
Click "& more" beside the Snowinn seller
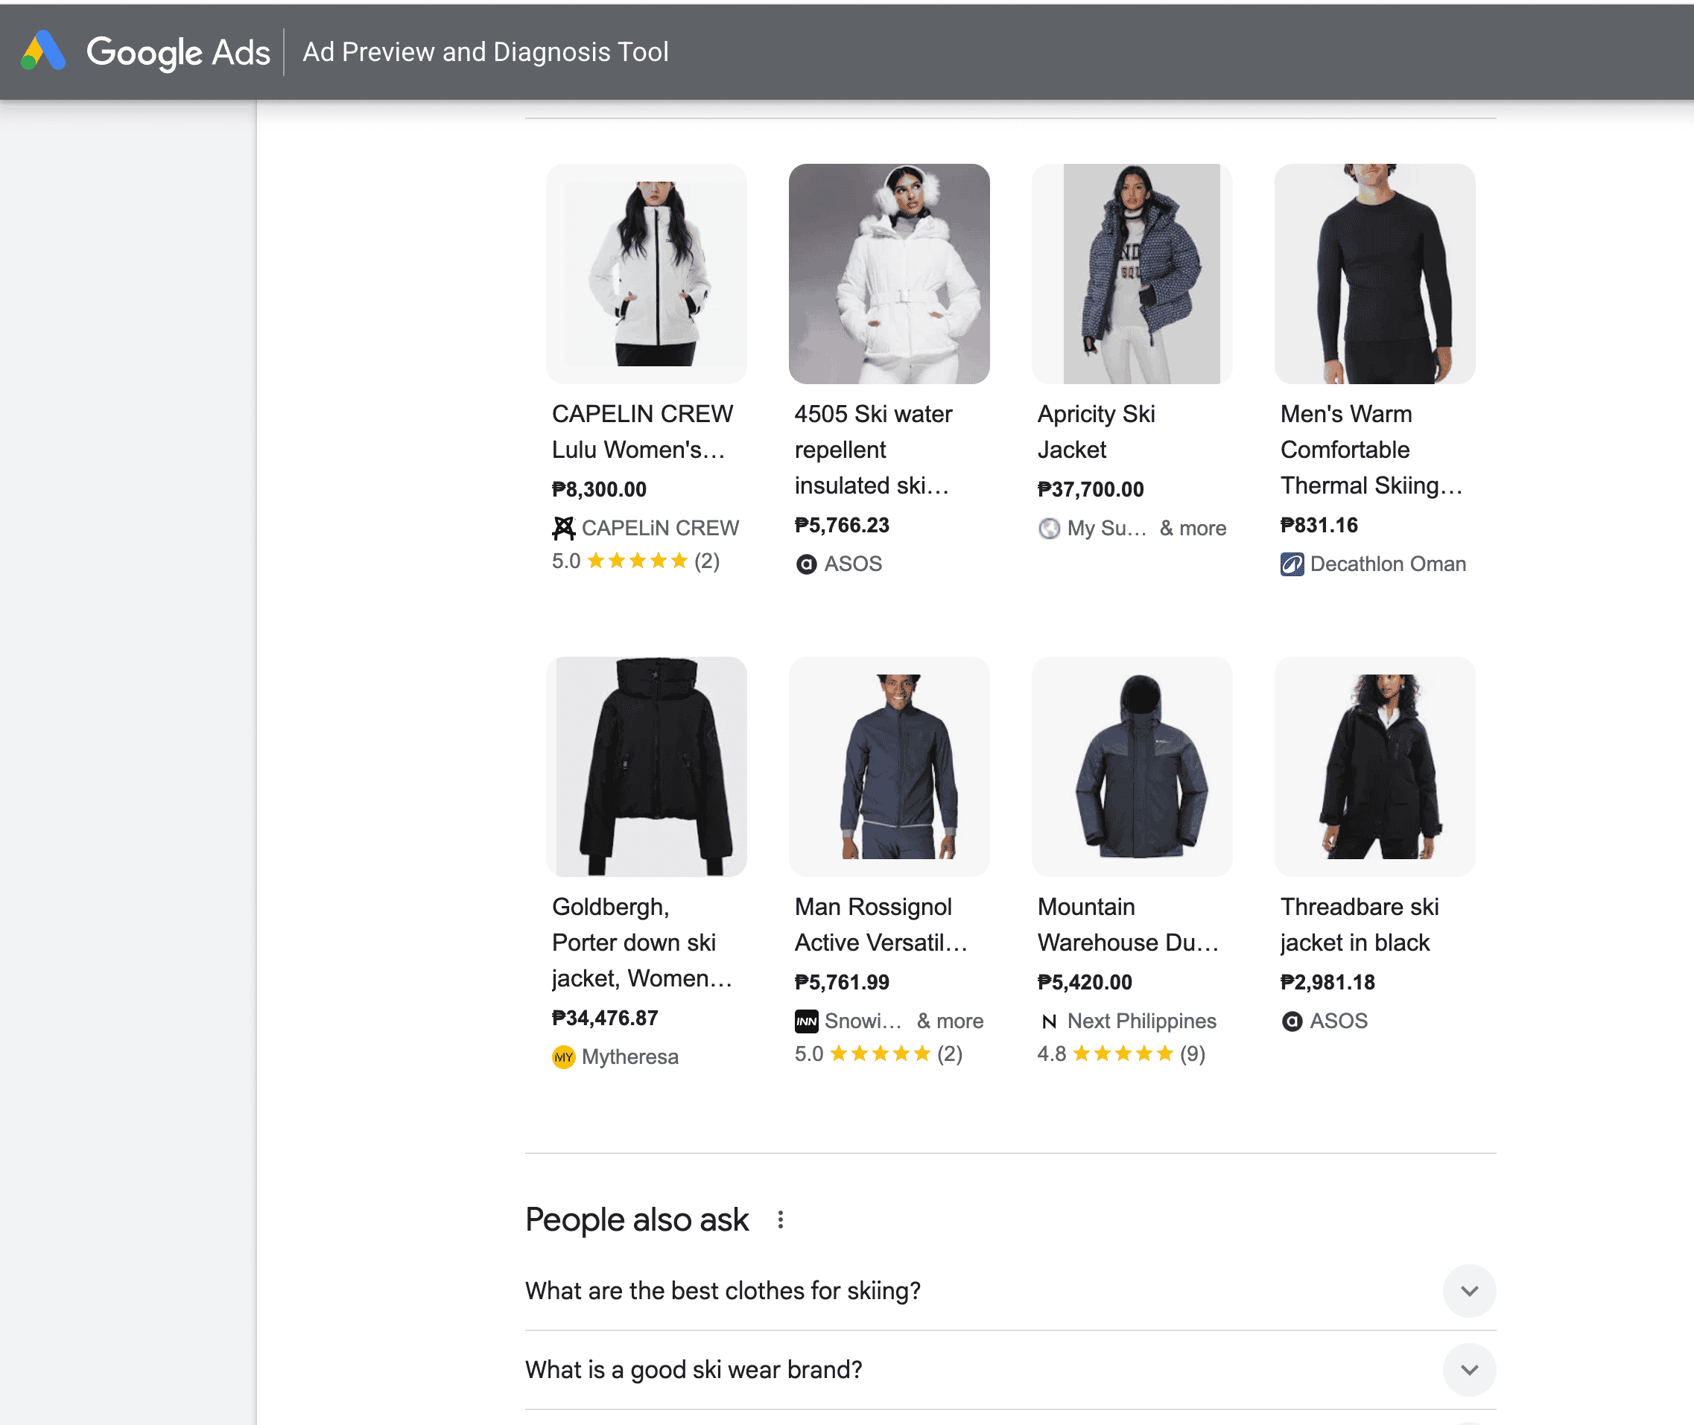[950, 1021]
